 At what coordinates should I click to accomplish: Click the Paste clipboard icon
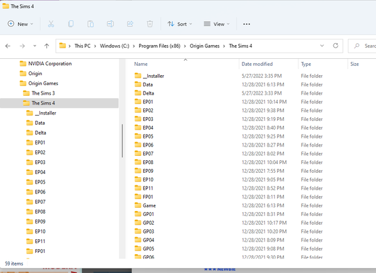[x=91, y=24]
